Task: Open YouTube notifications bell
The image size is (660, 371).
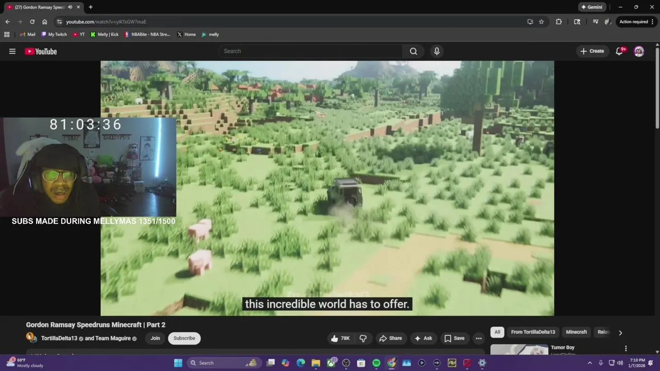Action: pos(620,51)
